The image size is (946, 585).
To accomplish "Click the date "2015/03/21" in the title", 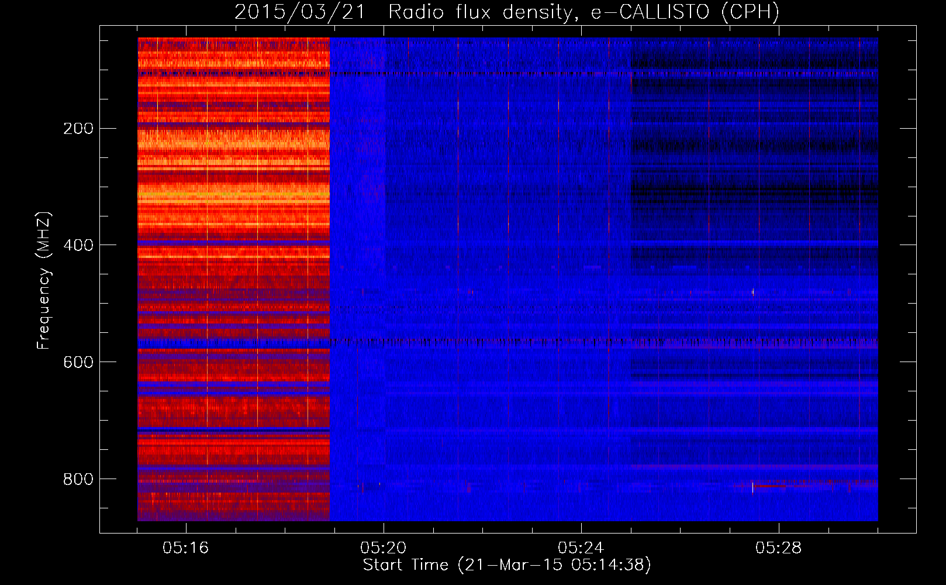I will pyautogui.click(x=300, y=12).
